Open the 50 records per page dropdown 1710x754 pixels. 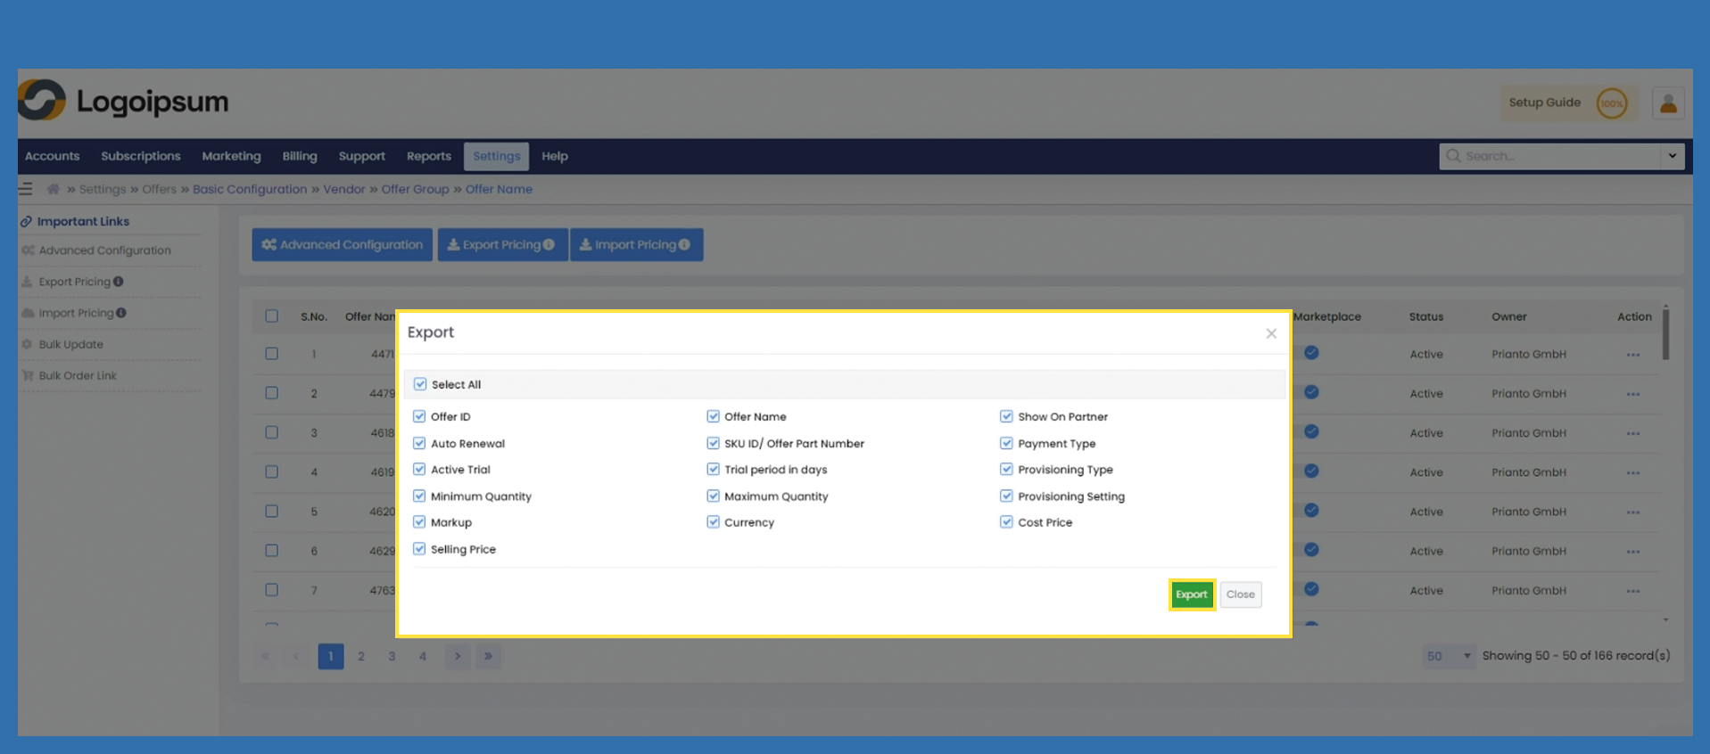click(x=1447, y=656)
